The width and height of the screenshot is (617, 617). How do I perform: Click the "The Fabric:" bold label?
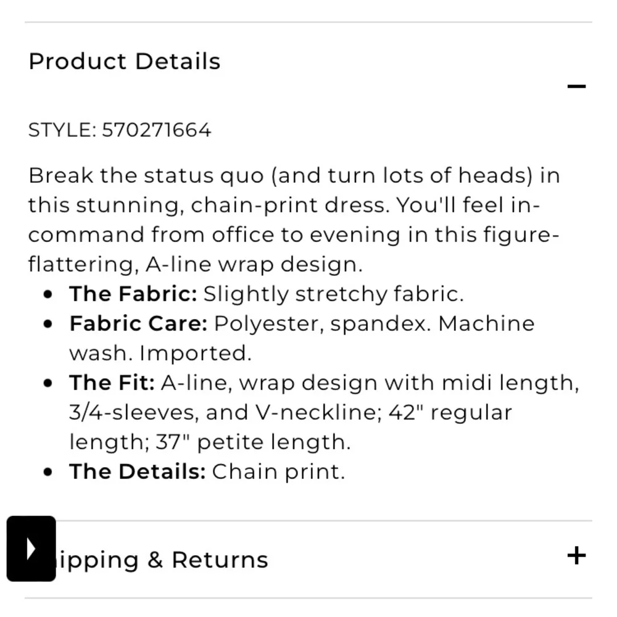click(133, 294)
